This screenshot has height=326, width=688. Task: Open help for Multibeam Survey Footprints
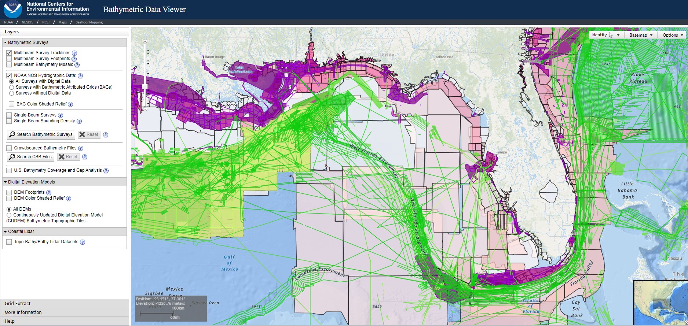(x=74, y=59)
